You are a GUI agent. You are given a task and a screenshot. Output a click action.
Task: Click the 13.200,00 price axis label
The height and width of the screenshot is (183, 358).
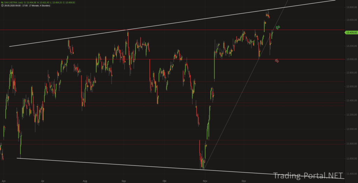pyautogui.click(x=351, y=46)
